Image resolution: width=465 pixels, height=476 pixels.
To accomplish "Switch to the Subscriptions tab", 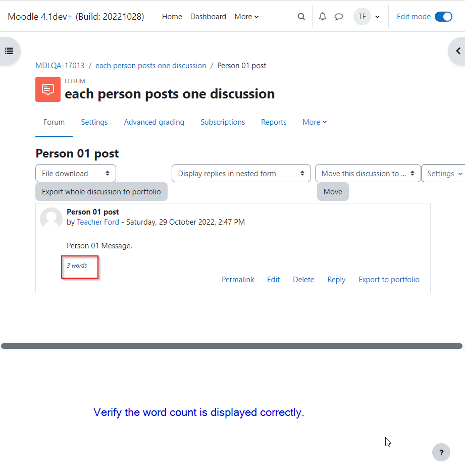I will pyautogui.click(x=223, y=122).
